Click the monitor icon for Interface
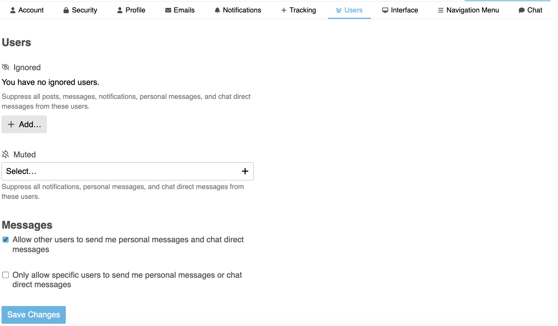Image resolution: width=558 pixels, height=326 pixels. point(385,10)
